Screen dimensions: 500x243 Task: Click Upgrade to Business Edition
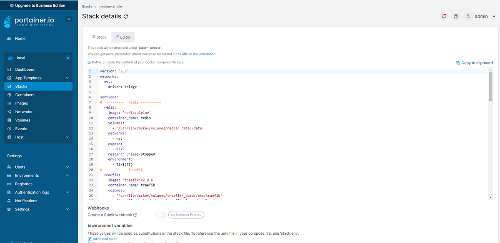(x=39, y=5)
